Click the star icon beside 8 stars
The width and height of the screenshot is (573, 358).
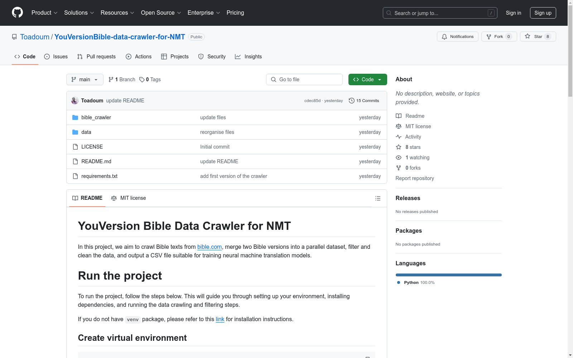[x=399, y=147]
